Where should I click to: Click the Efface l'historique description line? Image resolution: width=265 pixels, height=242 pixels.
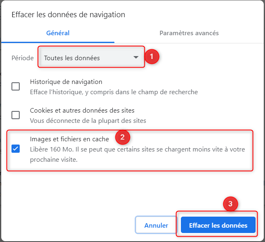tap(114, 92)
